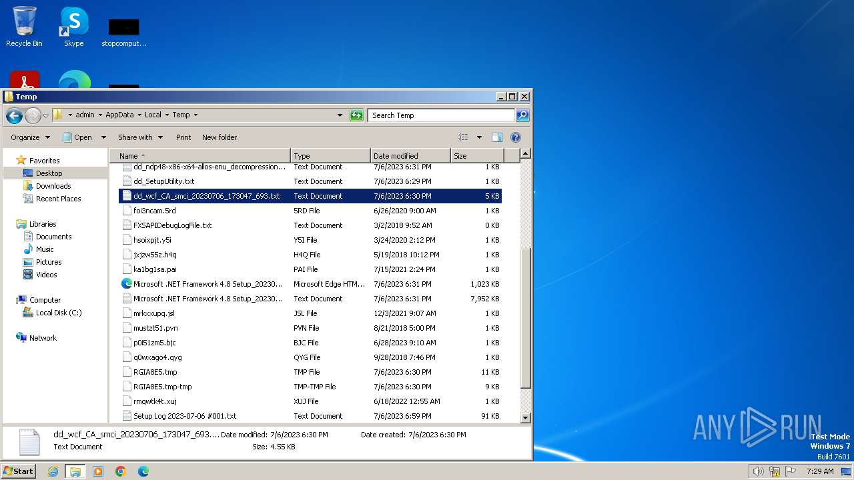The width and height of the screenshot is (854, 480).
Task: Select Local Disk (C:)
Action: [x=59, y=313]
